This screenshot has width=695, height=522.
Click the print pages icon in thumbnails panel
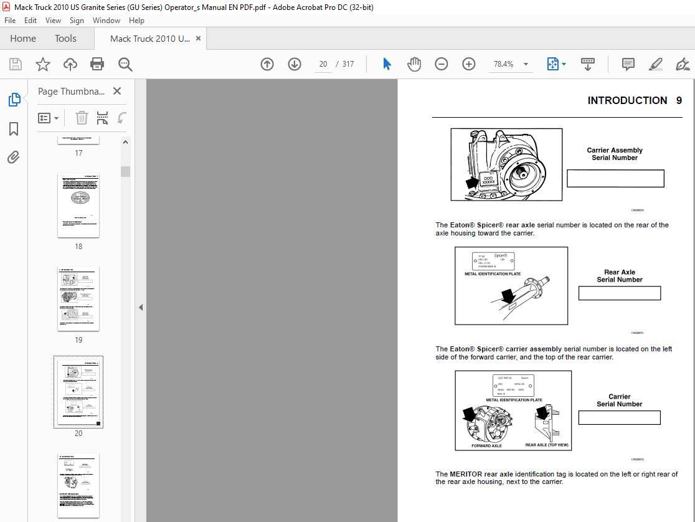click(x=102, y=118)
